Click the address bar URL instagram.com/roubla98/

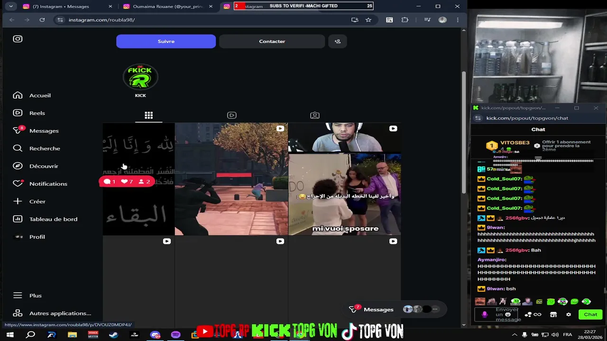click(x=101, y=20)
